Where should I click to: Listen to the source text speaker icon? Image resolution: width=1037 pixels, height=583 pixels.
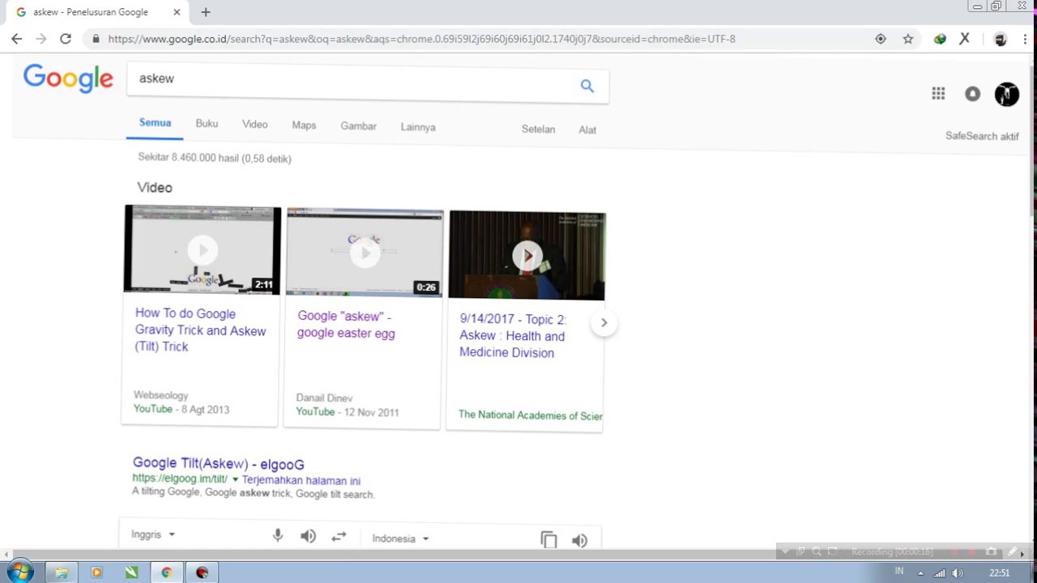[x=308, y=536]
